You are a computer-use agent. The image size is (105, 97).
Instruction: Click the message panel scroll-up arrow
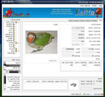click(5, 75)
